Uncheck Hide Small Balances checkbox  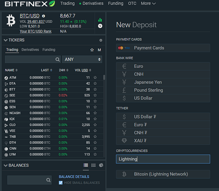pos(61,183)
